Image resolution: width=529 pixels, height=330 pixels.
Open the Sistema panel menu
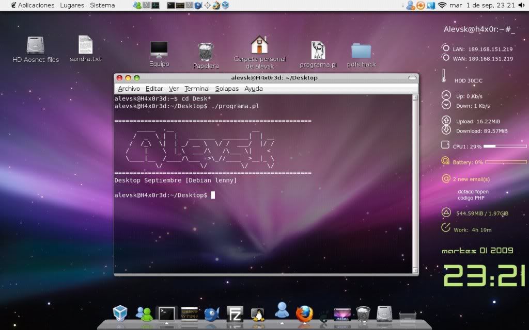tap(102, 5)
